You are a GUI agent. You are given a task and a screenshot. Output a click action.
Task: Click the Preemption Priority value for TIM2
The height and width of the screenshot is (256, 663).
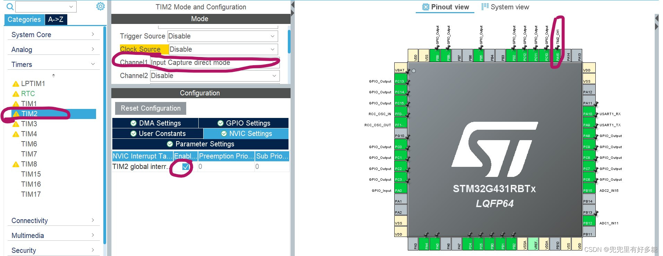(x=226, y=167)
